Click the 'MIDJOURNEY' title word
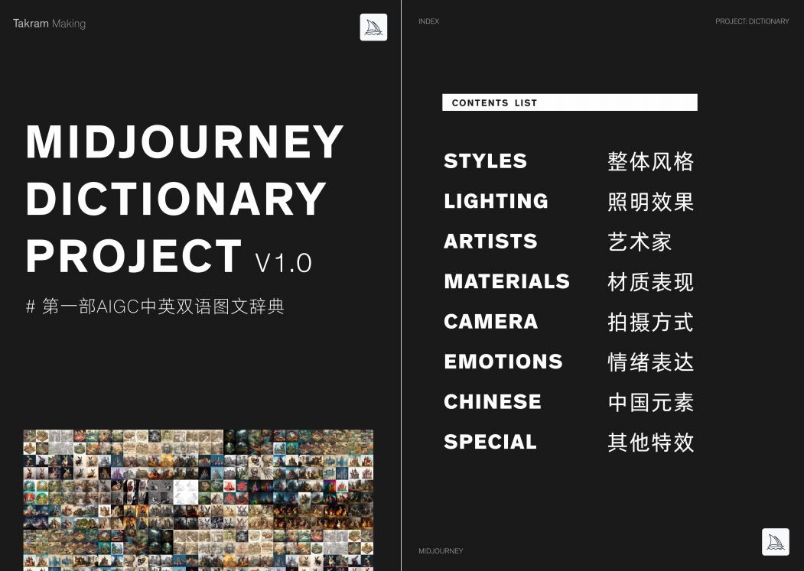 (x=184, y=142)
